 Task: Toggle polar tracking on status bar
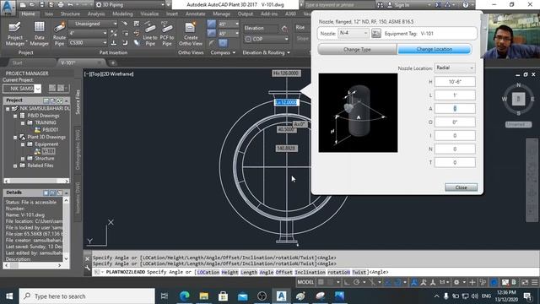pos(356,282)
